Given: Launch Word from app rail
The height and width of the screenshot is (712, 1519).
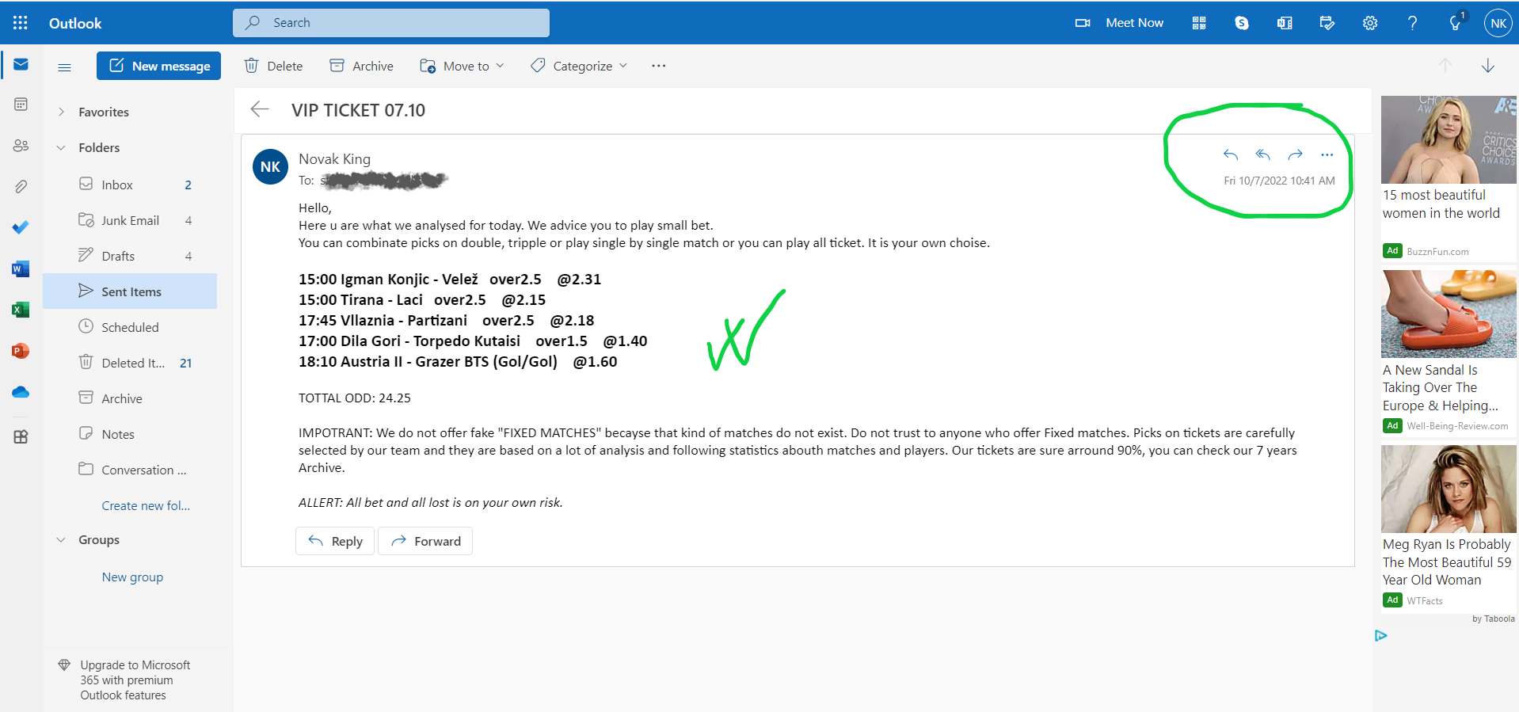Looking at the screenshot, I should (21, 269).
